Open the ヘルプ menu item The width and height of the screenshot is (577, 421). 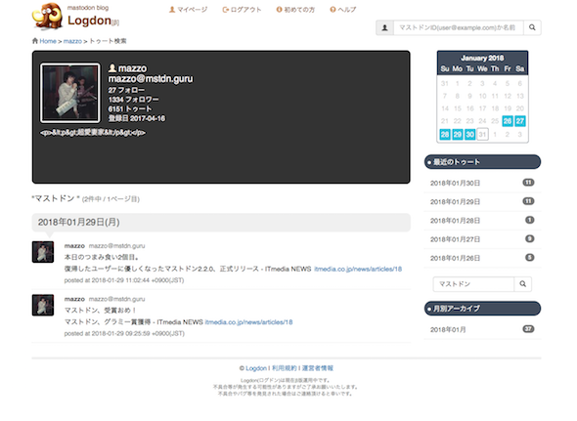point(342,10)
